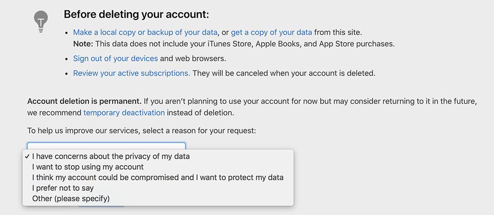
Task: Open the 'Make a local copy or backup' link
Action: click(145, 32)
